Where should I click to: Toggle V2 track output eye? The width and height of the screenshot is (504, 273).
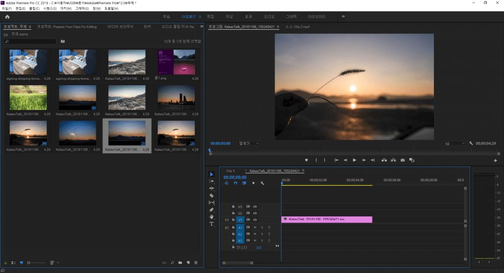coord(255,213)
